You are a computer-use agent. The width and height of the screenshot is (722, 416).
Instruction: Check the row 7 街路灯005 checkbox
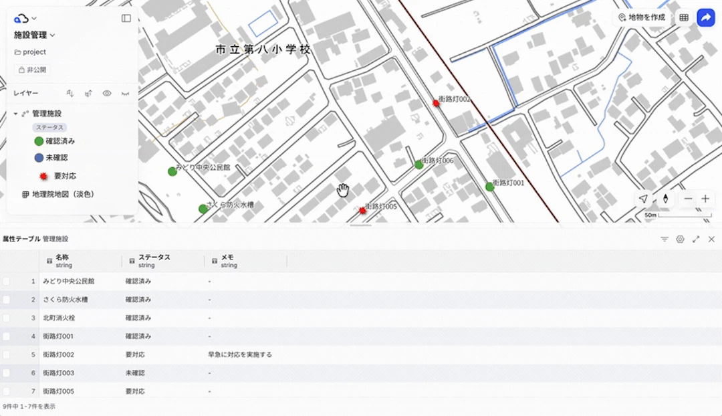click(x=6, y=391)
